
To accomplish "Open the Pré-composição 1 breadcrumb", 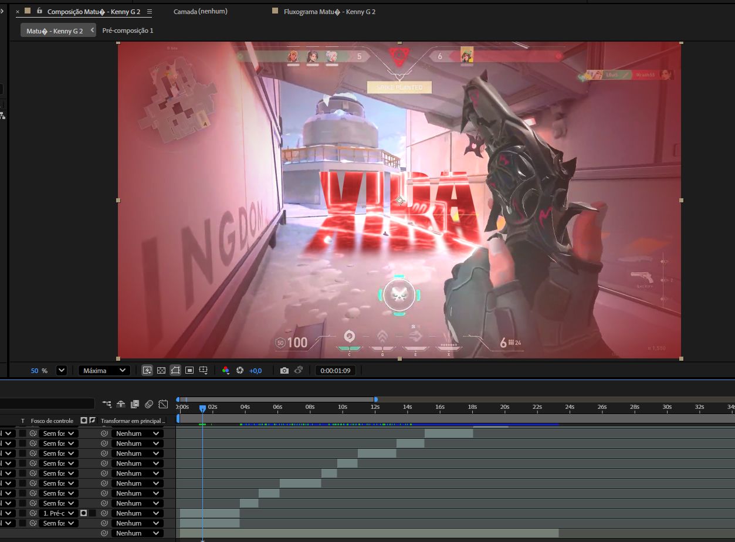I will click(x=128, y=30).
